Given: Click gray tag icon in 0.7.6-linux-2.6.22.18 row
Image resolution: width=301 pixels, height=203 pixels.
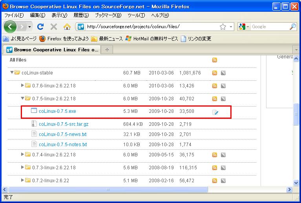Looking at the screenshot, I should [223, 86].
